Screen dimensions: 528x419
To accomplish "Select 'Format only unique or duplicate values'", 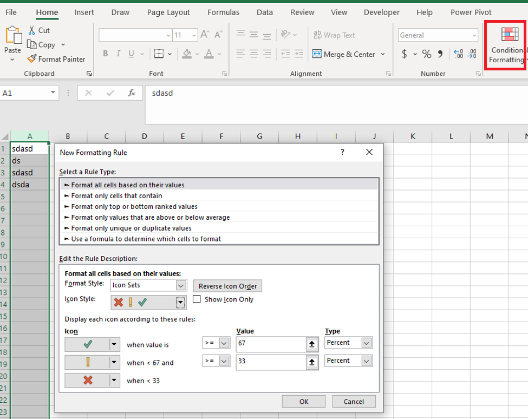I will pyautogui.click(x=219, y=228).
